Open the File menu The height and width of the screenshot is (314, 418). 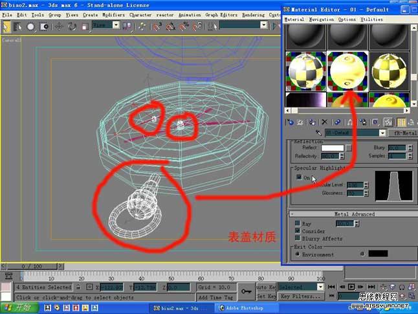[7, 15]
